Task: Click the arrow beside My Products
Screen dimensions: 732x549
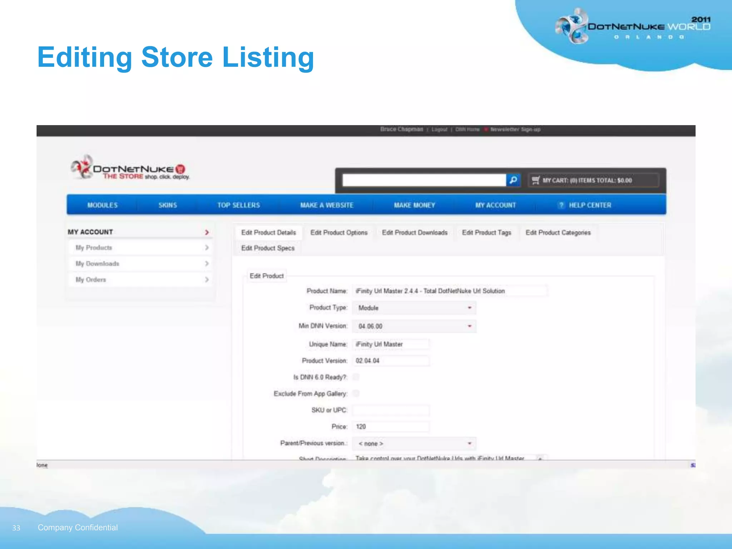Action: [207, 248]
